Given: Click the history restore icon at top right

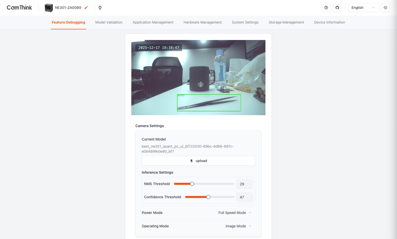Looking at the screenshot, I should pos(385,8).
